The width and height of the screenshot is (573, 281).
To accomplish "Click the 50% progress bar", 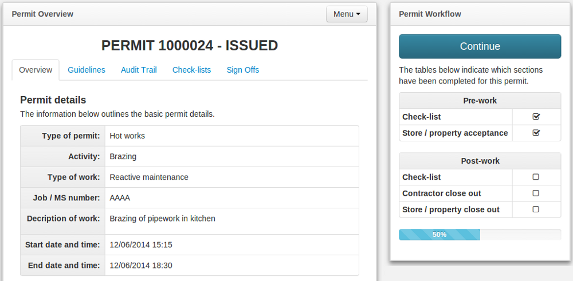I will click(x=439, y=235).
